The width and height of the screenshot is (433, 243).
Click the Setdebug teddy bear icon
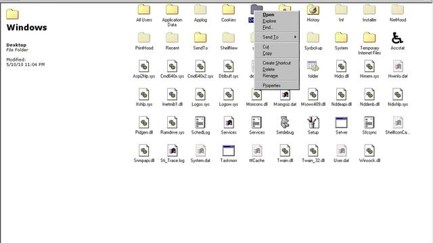pos(285,123)
